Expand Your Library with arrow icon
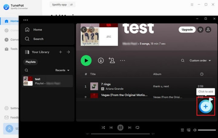This screenshot has height=138, width=218. 68,52
